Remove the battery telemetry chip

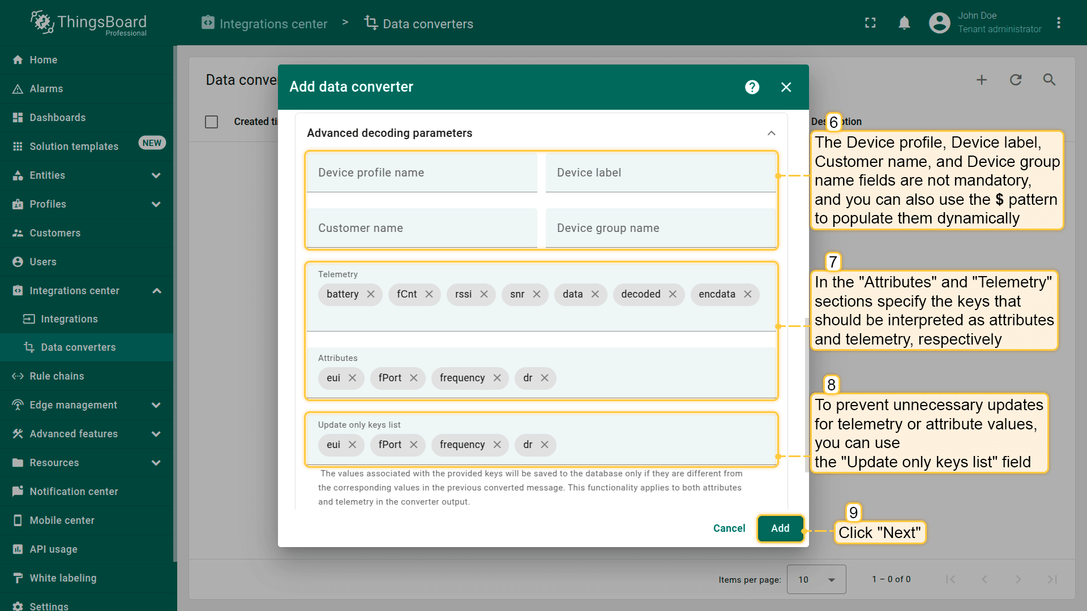pos(371,294)
